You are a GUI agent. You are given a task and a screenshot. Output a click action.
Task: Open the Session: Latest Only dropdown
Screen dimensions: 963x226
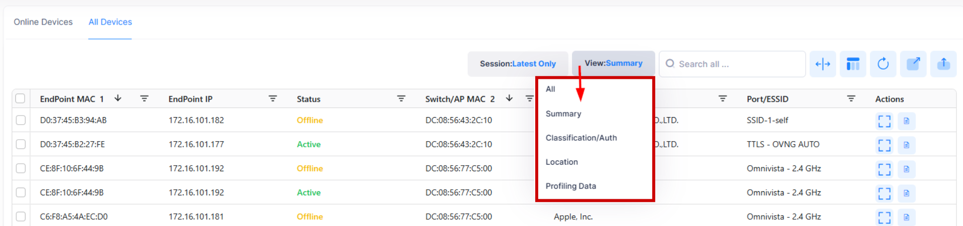(517, 64)
